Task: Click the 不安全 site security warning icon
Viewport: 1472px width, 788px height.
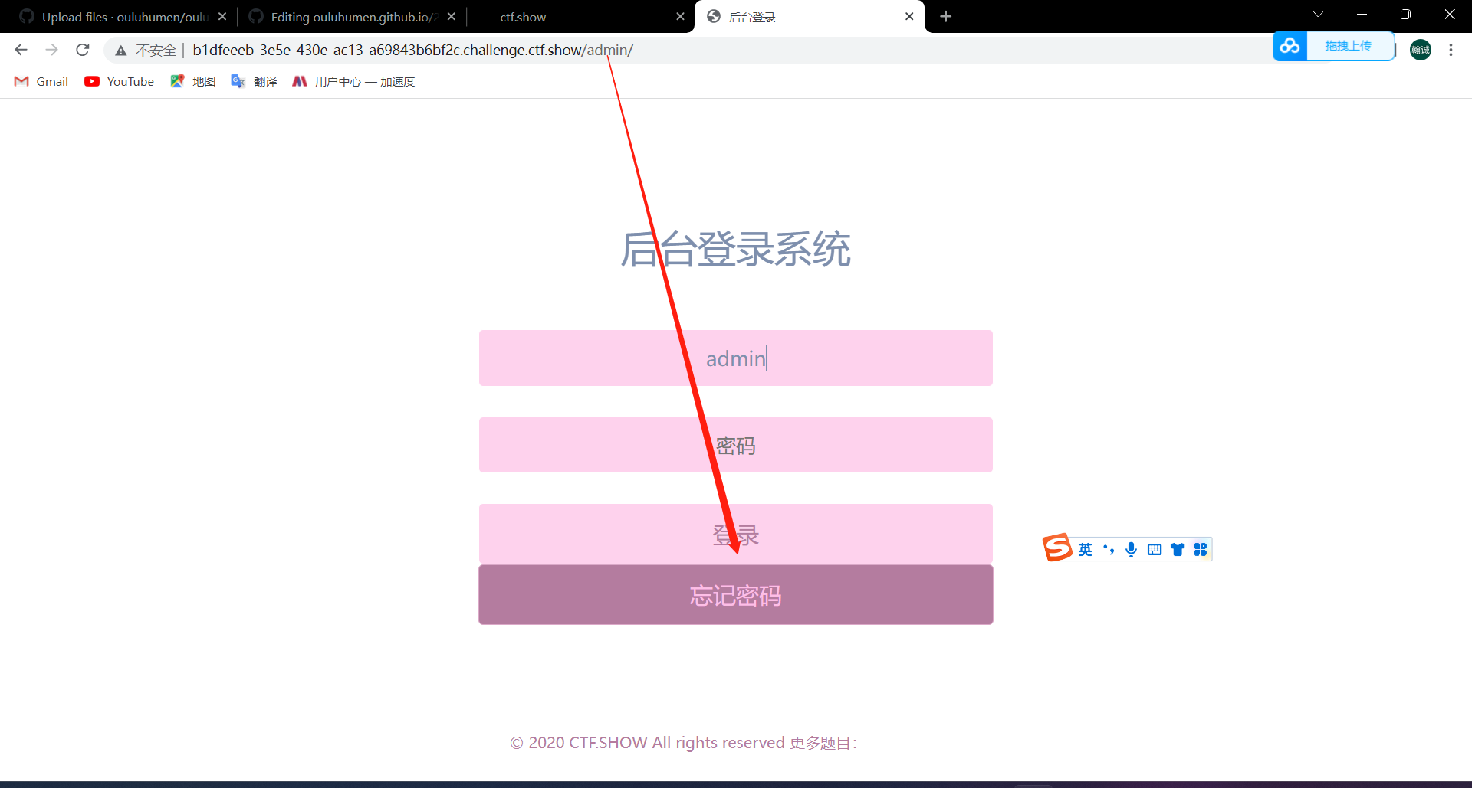Action: [121, 50]
